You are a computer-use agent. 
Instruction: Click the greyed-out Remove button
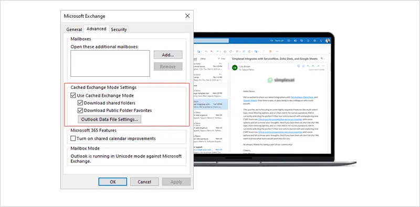click(168, 67)
